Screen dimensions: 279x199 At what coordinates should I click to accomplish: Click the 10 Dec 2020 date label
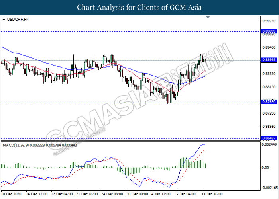click(11, 195)
